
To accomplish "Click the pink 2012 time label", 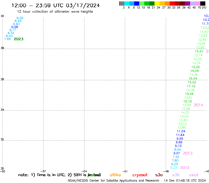I will pyautogui.click(x=185, y=168).
